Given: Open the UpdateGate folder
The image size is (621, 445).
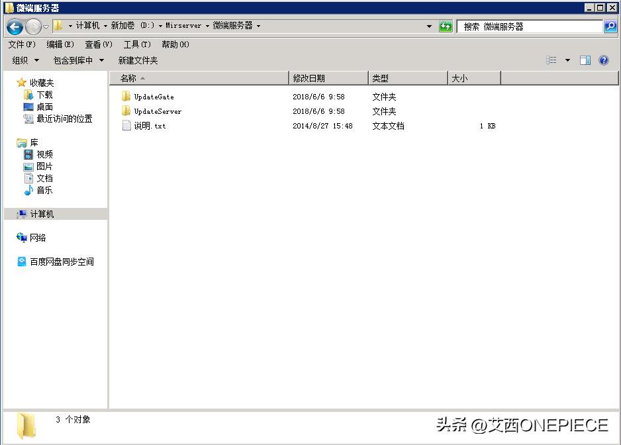Looking at the screenshot, I should 154,96.
